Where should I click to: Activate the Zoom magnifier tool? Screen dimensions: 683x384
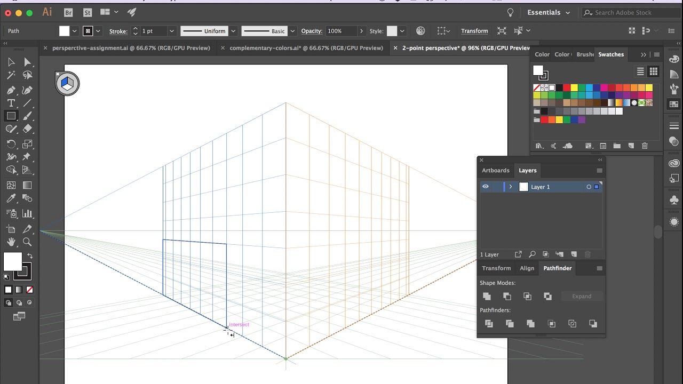tap(27, 242)
